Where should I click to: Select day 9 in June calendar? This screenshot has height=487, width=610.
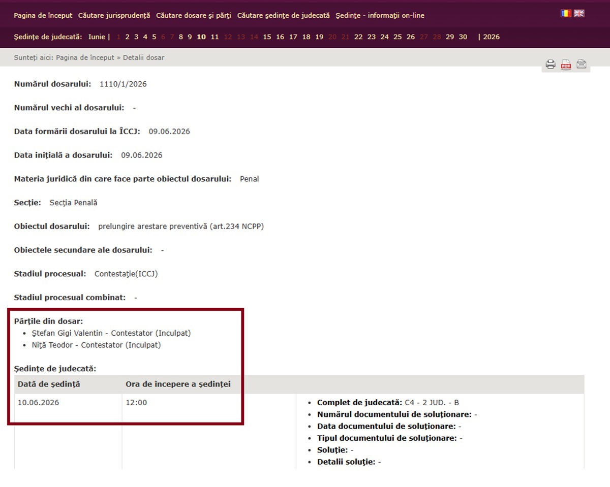[190, 37]
